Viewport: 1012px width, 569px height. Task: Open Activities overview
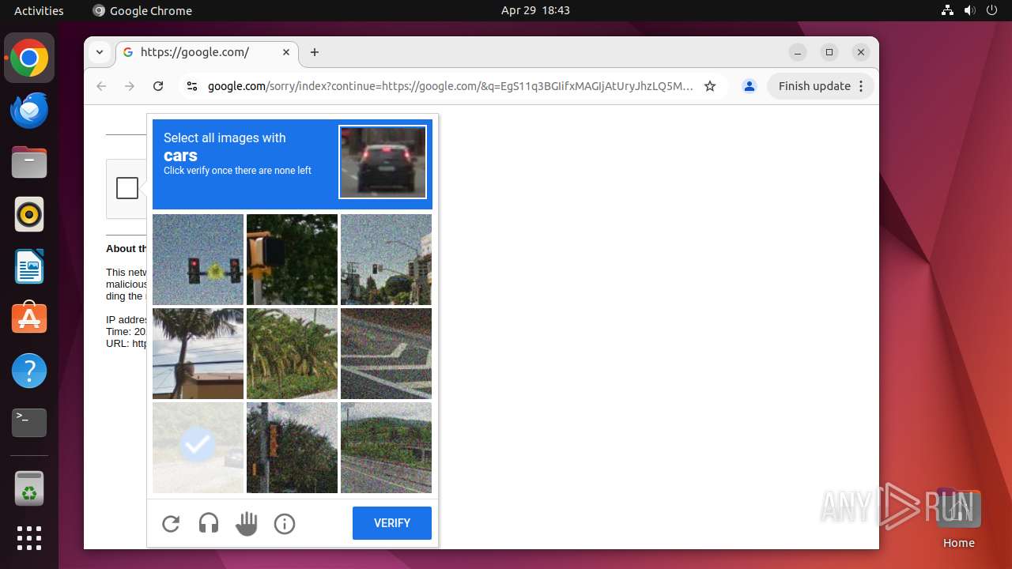pyautogui.click(x=39, y=10)
